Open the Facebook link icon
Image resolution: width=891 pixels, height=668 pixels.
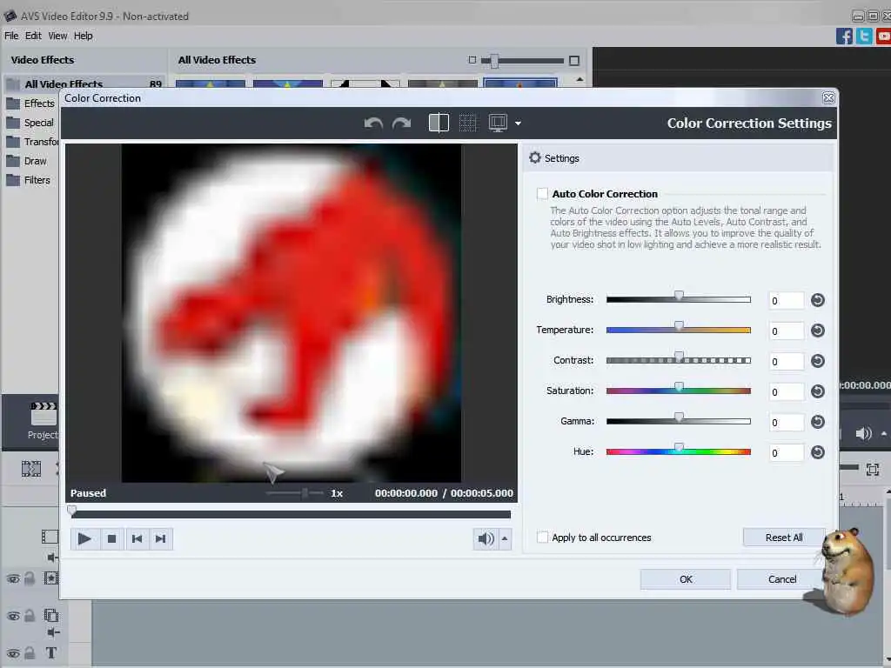coord(844,37)
